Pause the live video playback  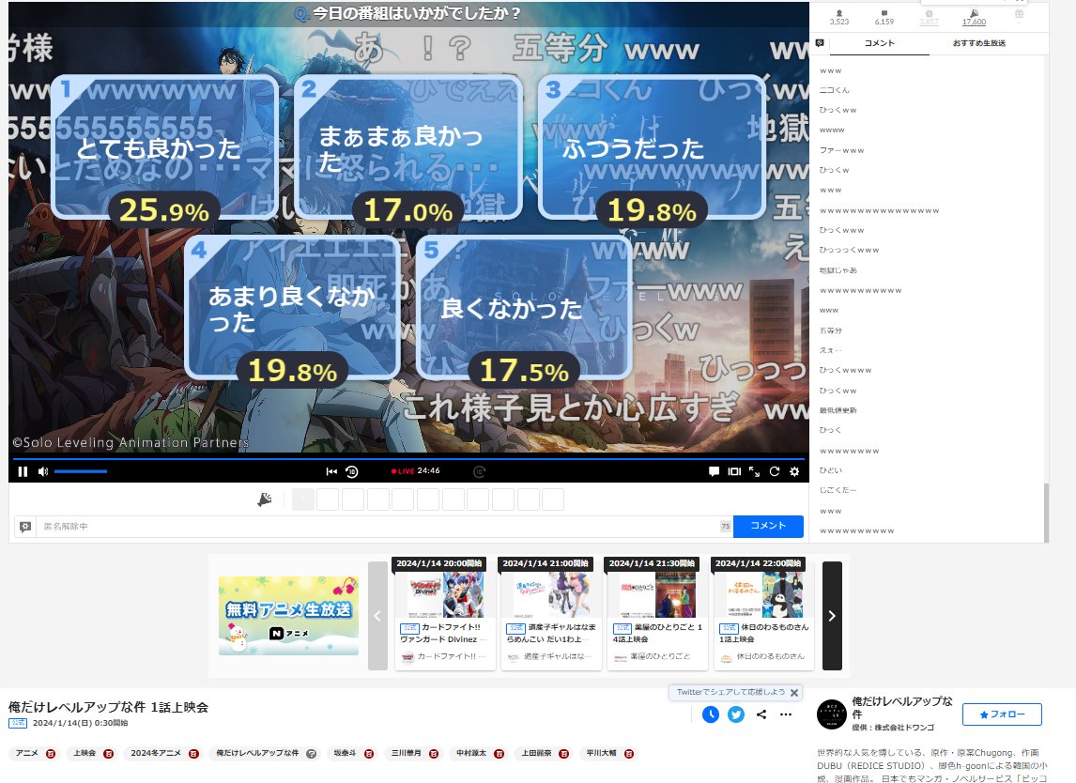(23, 471)
